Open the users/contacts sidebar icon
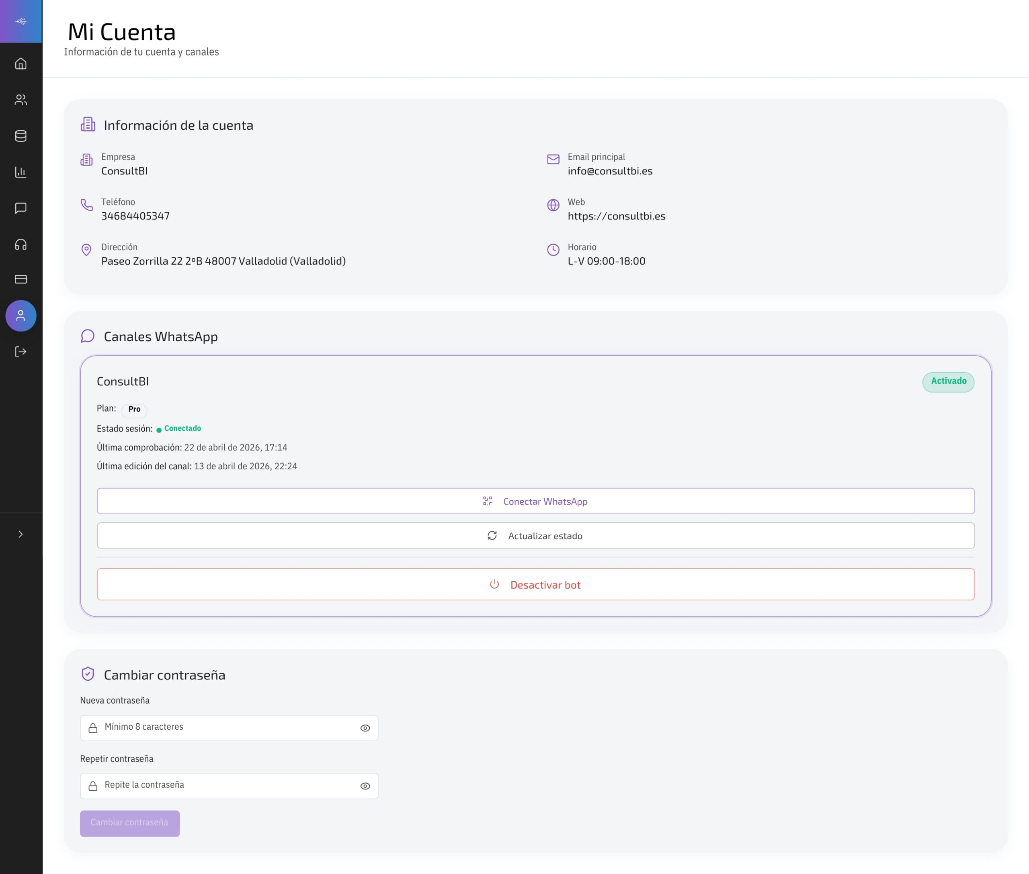Viewport: 1029px width, 874px height. click(21, 100)
